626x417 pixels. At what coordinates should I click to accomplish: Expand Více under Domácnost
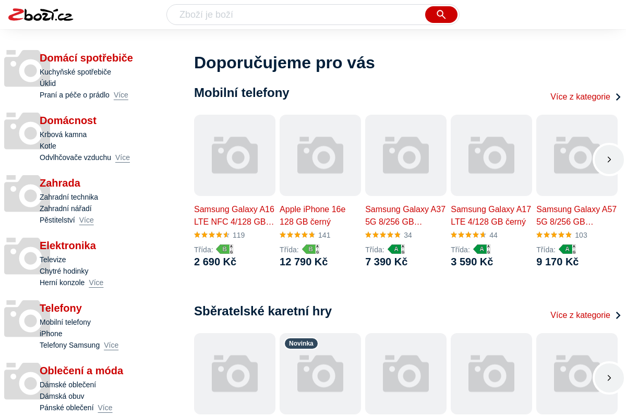pos(123,157)
